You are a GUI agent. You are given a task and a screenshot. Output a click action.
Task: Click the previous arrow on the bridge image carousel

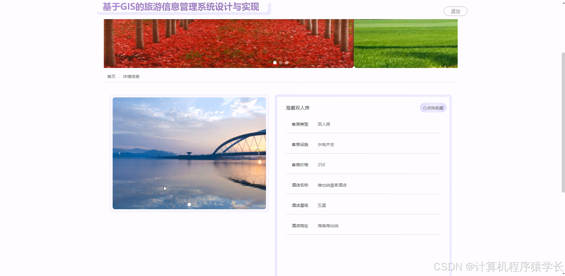pos(119,153)
